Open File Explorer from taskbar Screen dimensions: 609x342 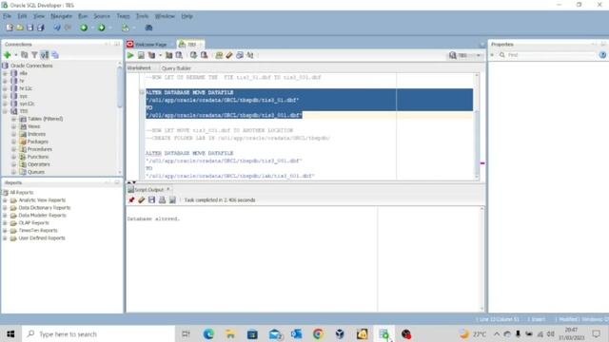point(230,333)
